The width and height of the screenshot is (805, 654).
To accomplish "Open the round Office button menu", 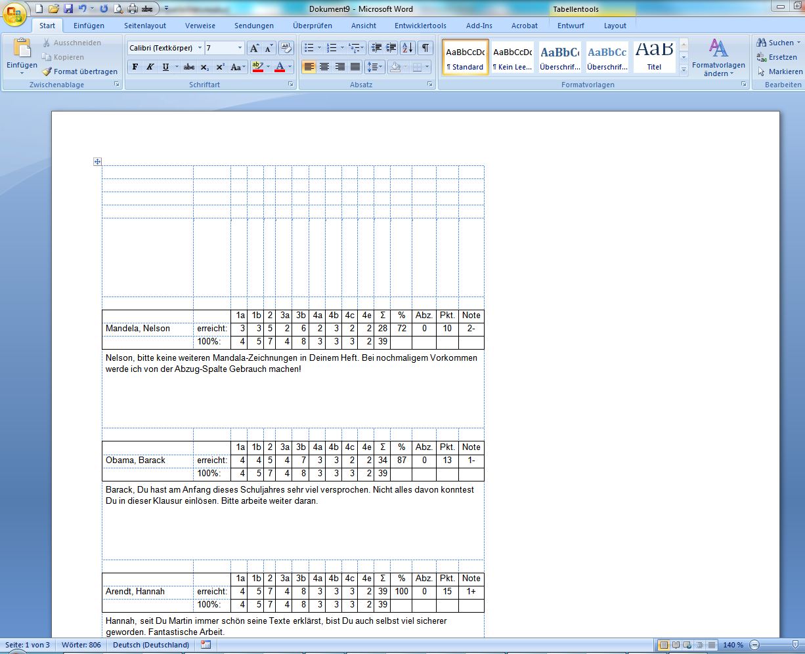I will 14,14.
